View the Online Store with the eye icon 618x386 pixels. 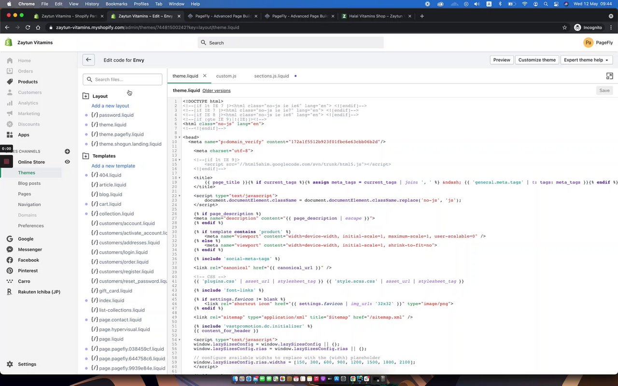[67, 162]
